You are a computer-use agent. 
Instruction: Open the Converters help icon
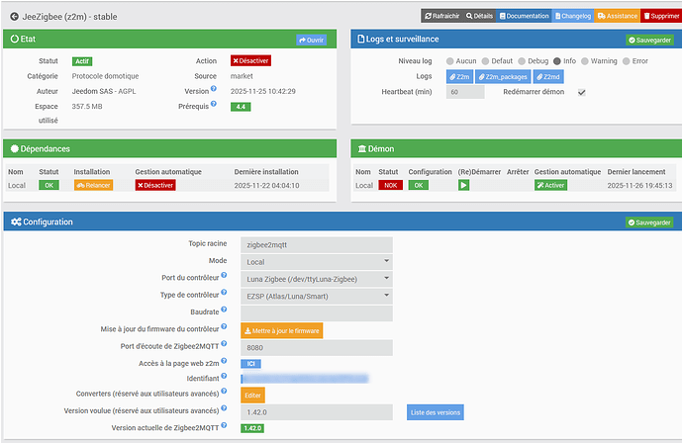(x=224, y=391)
